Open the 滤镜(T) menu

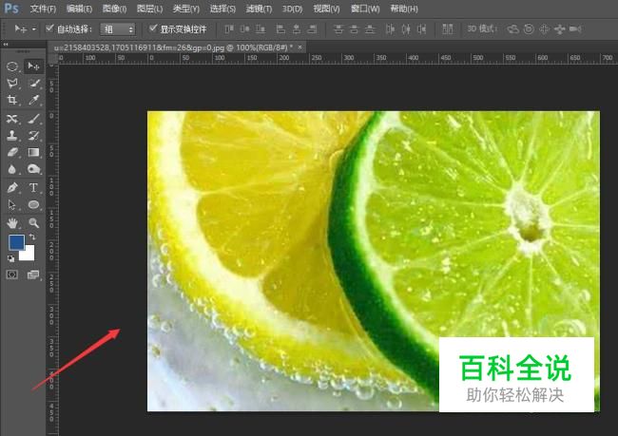tap(259, 9)
